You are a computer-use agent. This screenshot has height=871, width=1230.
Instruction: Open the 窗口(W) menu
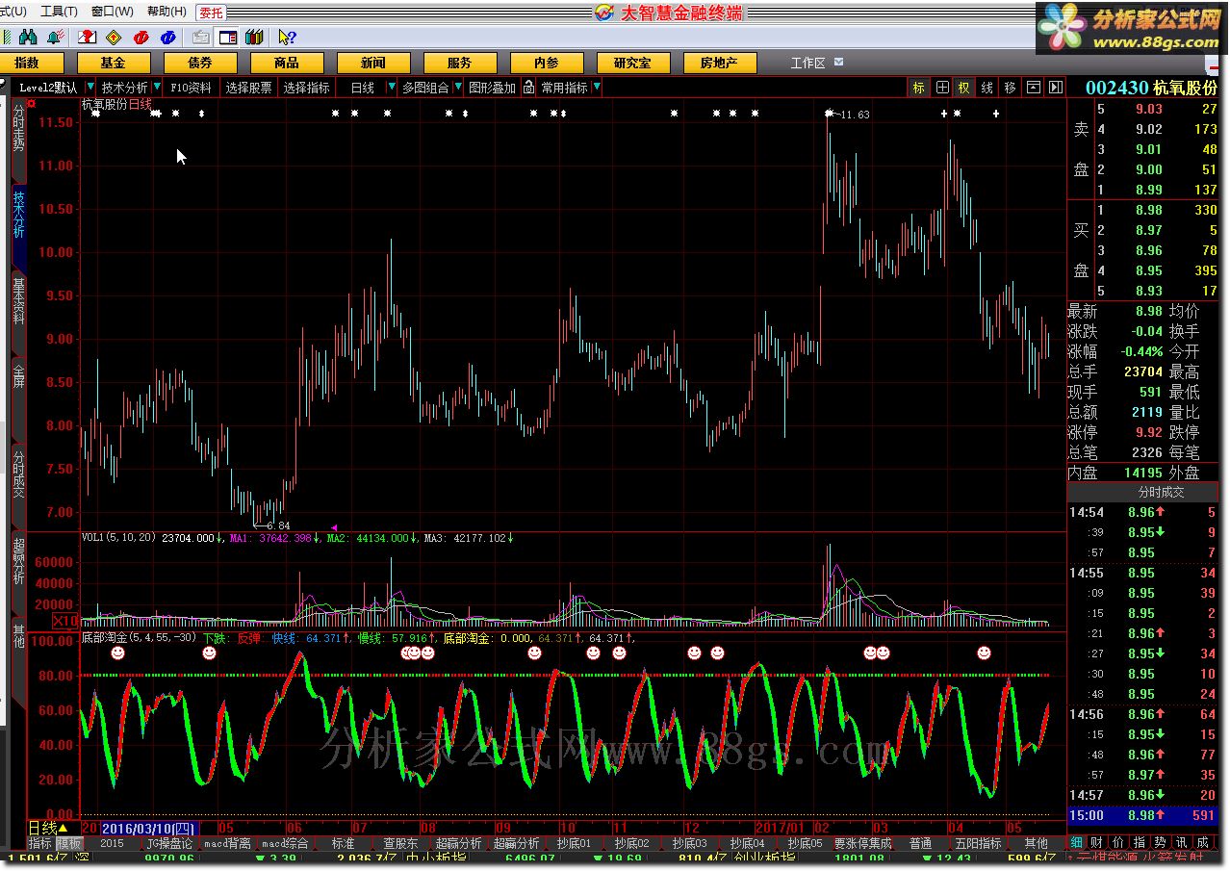click(113, 12)
